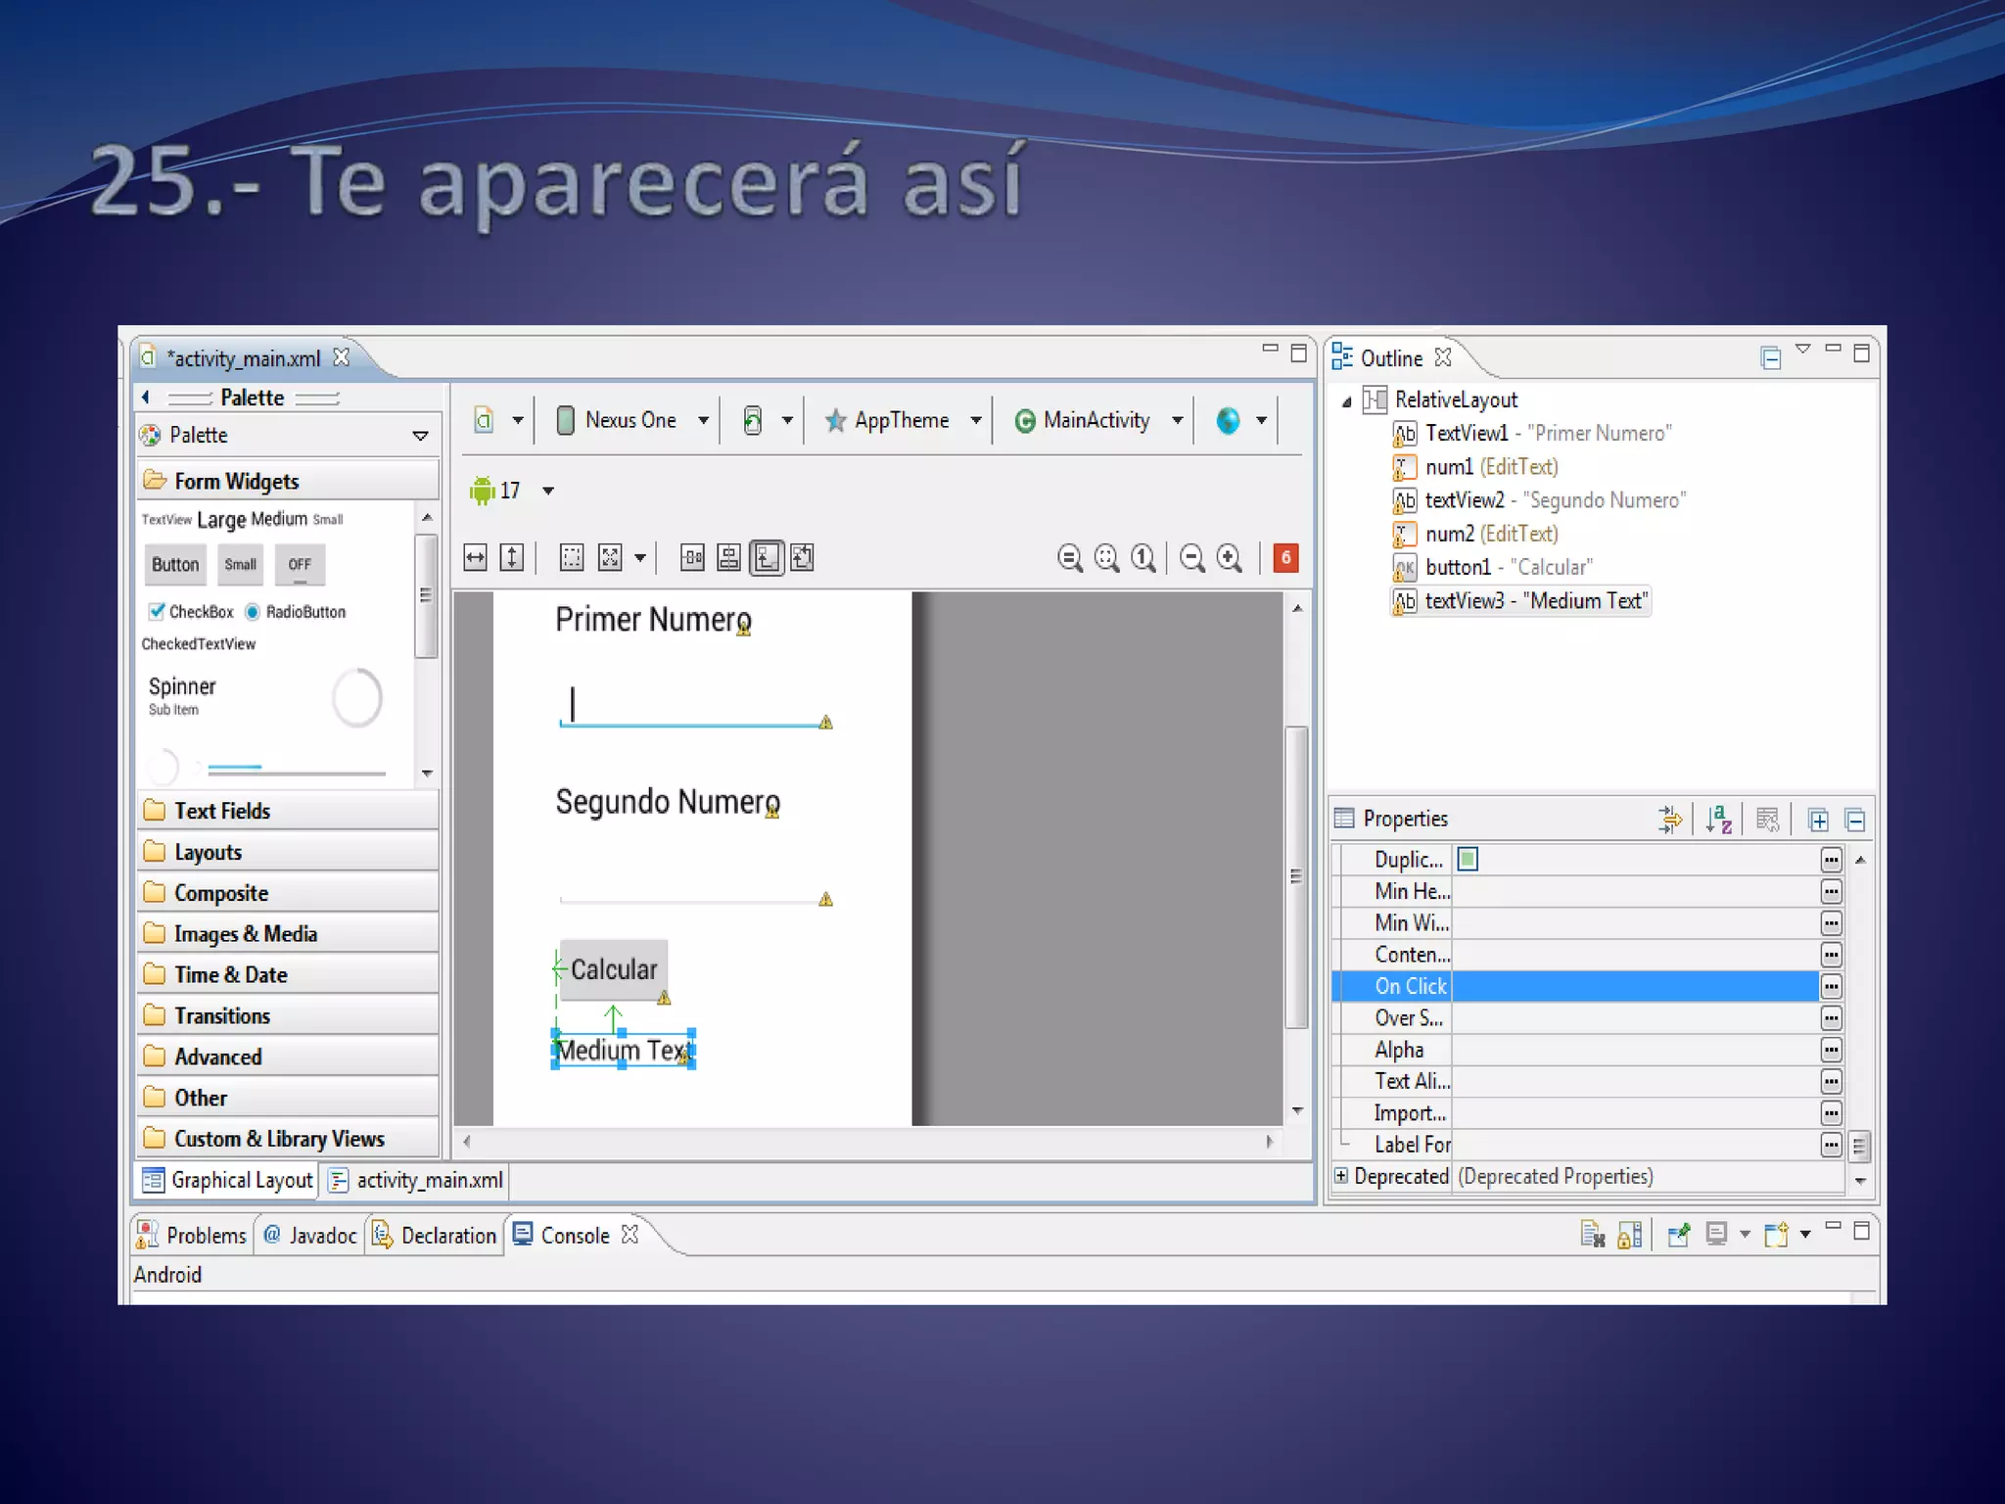Expand the Deprecated properties group

click(x=1341, y=1175)
